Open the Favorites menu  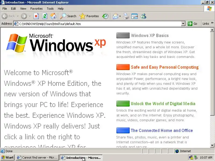pyautogui.click(x=37, y=9)
